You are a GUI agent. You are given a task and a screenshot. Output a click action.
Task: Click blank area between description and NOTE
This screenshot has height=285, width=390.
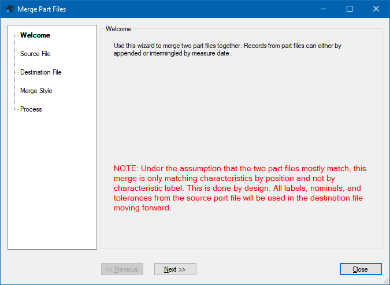(x=242, y=109)
